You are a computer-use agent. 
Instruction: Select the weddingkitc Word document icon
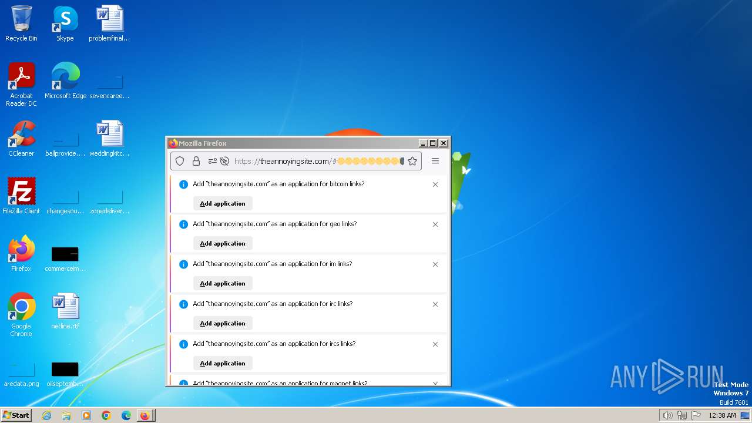(109, 139)
